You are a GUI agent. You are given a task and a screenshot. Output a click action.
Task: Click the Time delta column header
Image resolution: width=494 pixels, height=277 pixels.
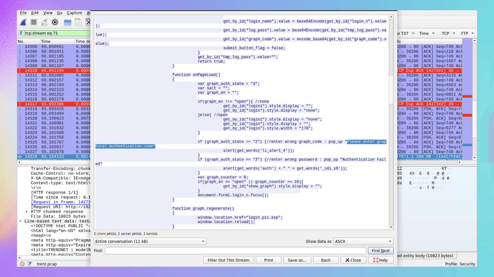[83, 41]
